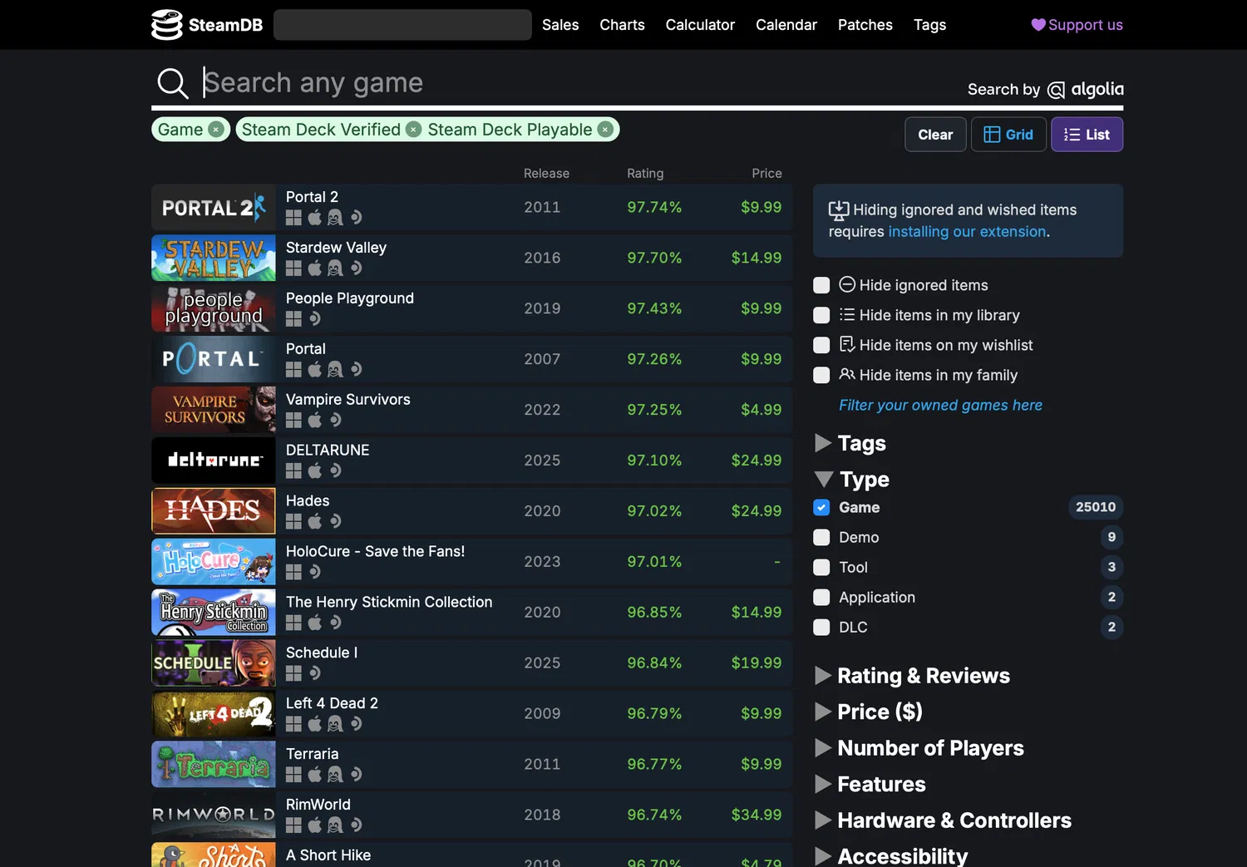Enable Hide ignored items checkbox
Image resolution: width=1247 pixels, height=867 pixels.
pyautogui.click(x=821, y=285)
